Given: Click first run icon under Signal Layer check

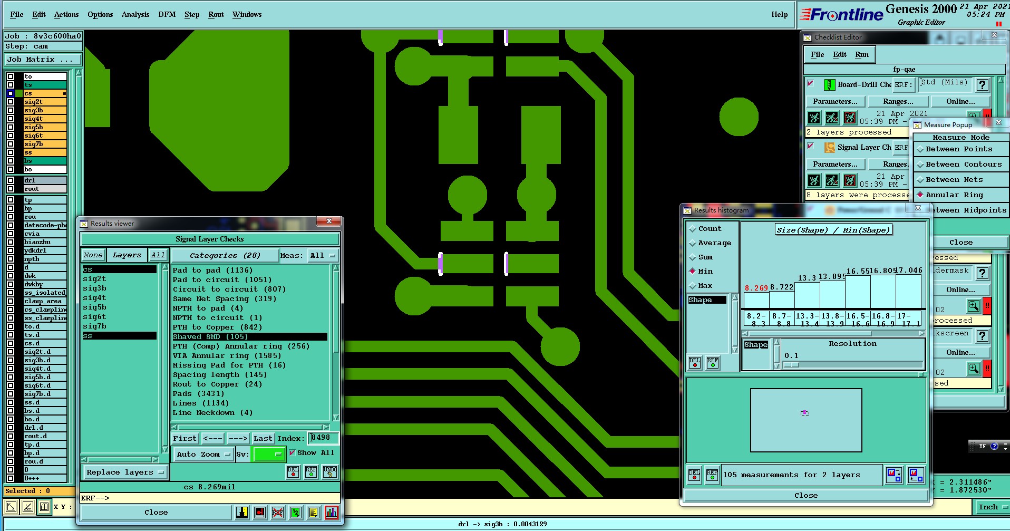Looking at the screenshot, I should coord(814,181).
